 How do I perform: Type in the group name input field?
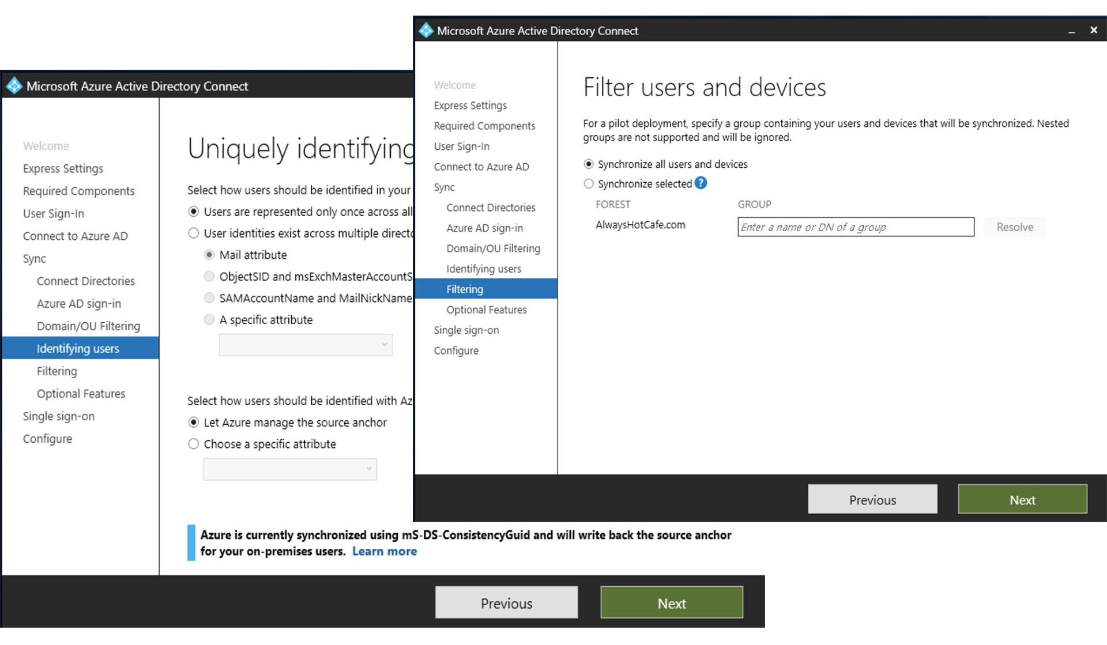tap(855, 227)
